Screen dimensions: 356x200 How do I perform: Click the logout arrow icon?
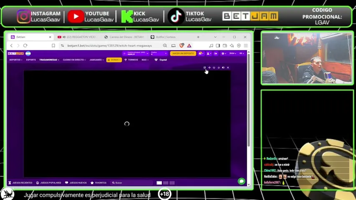tap(216, 53)
